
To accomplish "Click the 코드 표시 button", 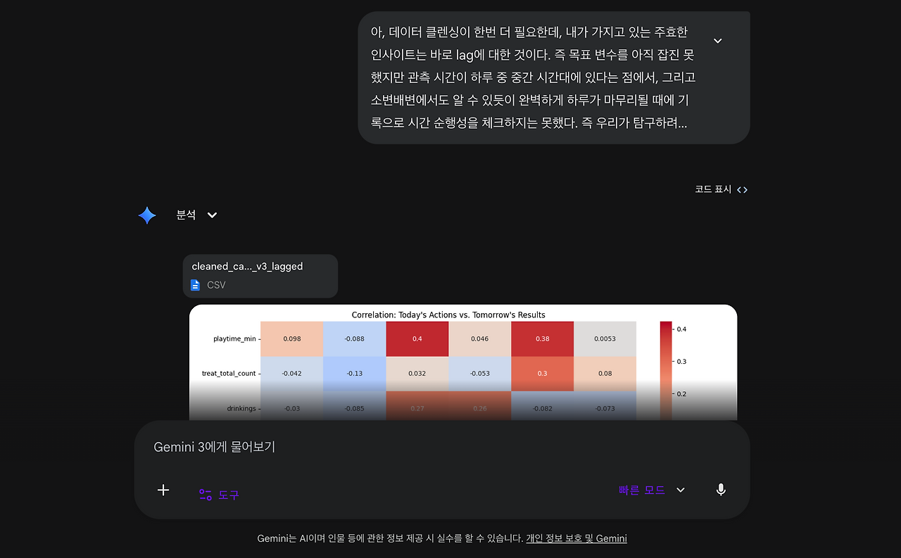I will coord(712,189).
